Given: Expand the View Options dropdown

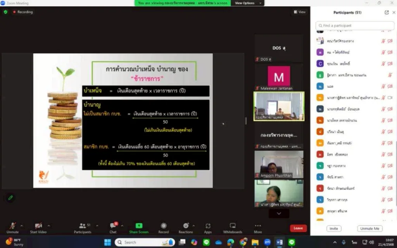Looking at the screenshot, I should point(247,3).
